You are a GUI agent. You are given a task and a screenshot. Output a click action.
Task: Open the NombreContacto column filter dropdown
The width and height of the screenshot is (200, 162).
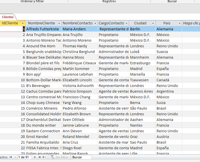click(x=95, y=23)
